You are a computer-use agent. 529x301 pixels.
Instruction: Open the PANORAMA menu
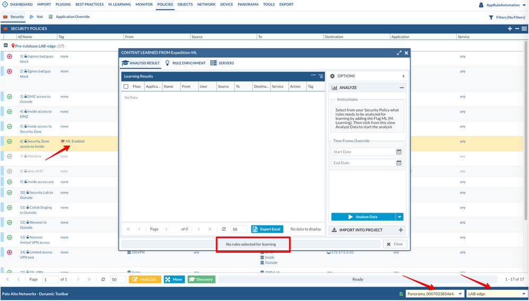pos(248,4)
